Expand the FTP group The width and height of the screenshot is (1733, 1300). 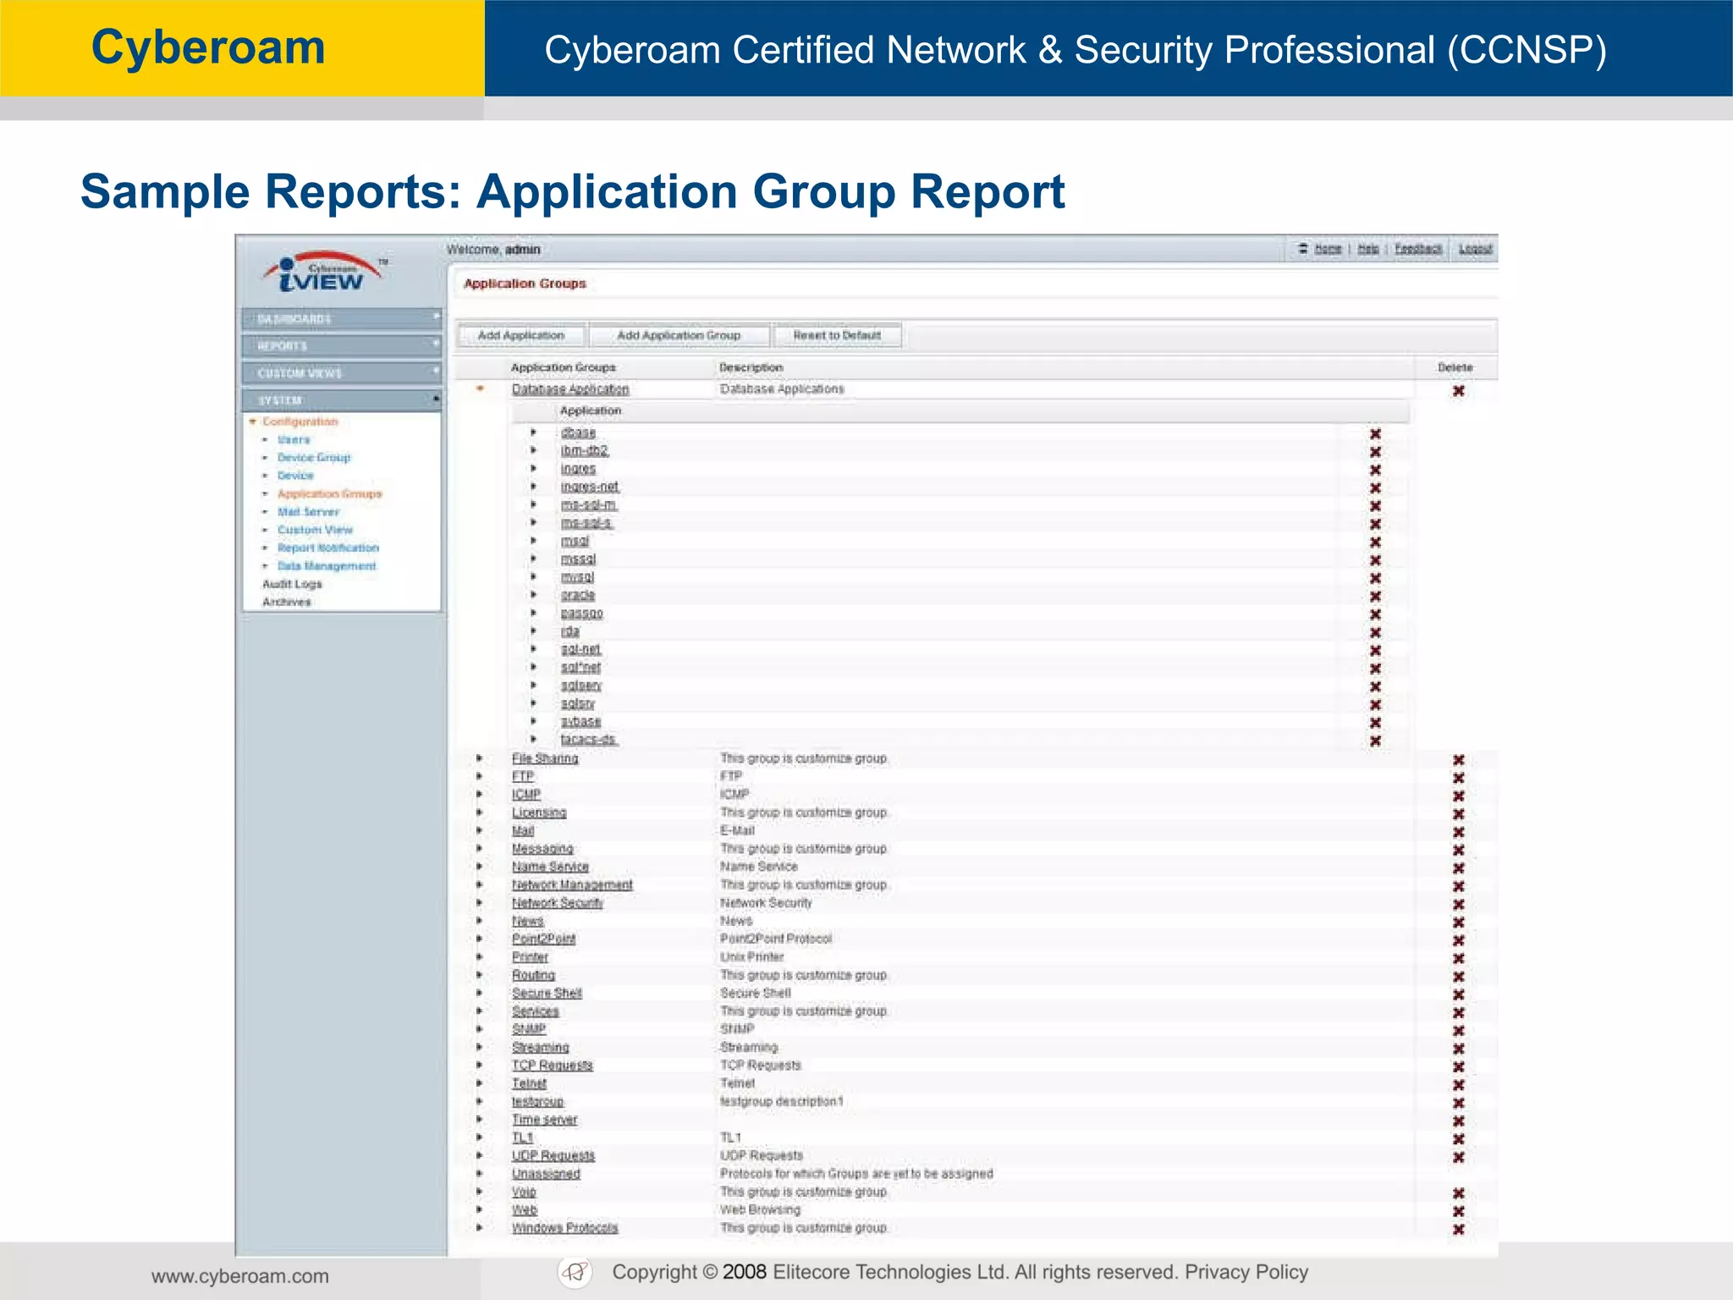click(x=480, y=776)
